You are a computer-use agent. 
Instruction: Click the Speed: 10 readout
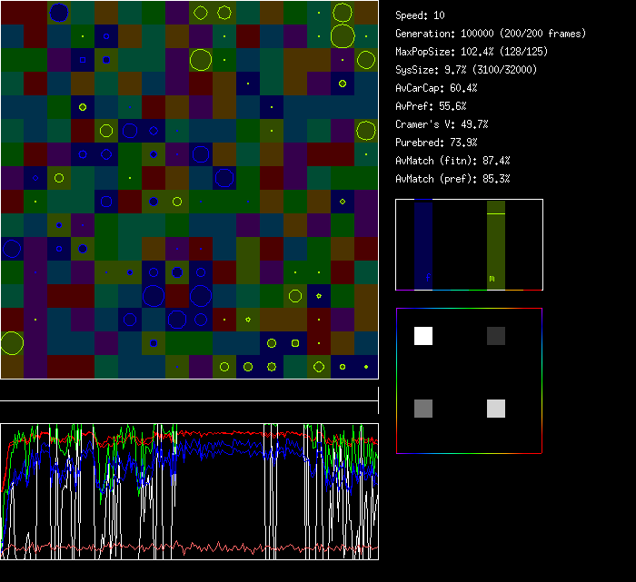[x=420, y=15]
